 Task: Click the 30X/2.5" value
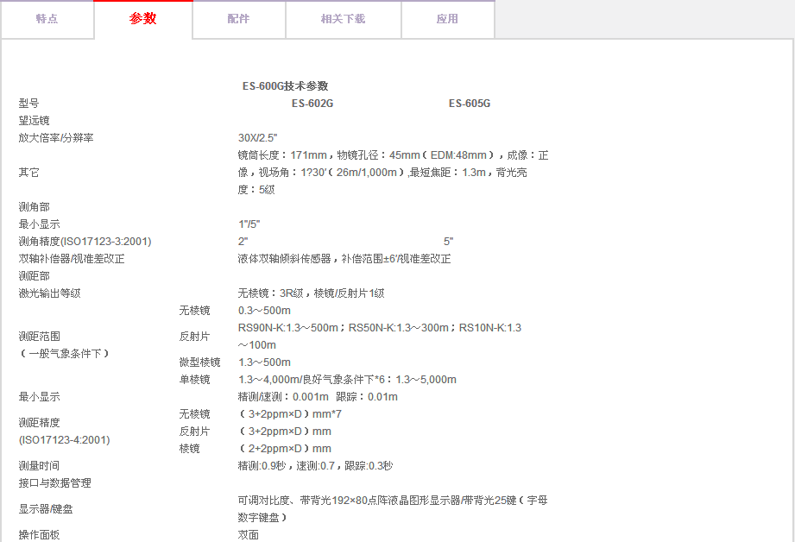coord(257,138)
